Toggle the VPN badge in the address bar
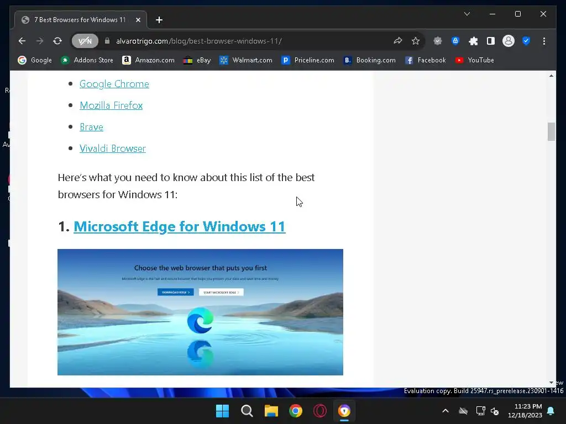The width and height of the screenshot is (566, 424). (x=85, y=41)
